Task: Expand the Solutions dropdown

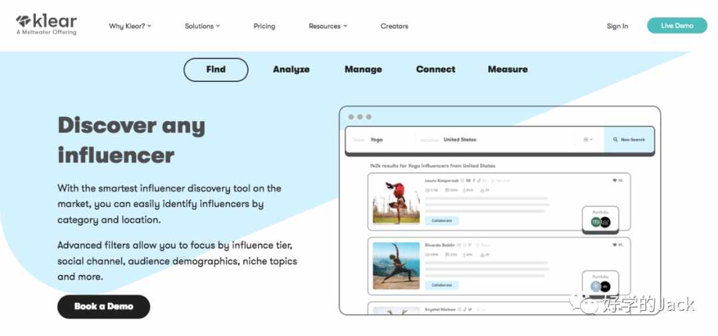Action: (202, 26)
